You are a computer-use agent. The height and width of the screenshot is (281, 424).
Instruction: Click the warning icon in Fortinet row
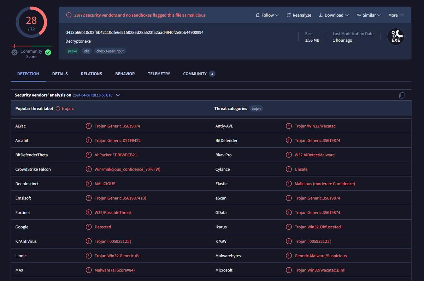[89, 213]
